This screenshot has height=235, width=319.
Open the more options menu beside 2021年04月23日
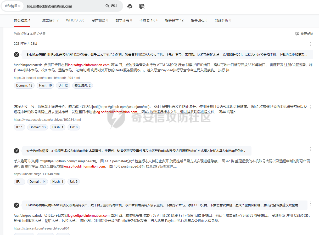(310, 44)
